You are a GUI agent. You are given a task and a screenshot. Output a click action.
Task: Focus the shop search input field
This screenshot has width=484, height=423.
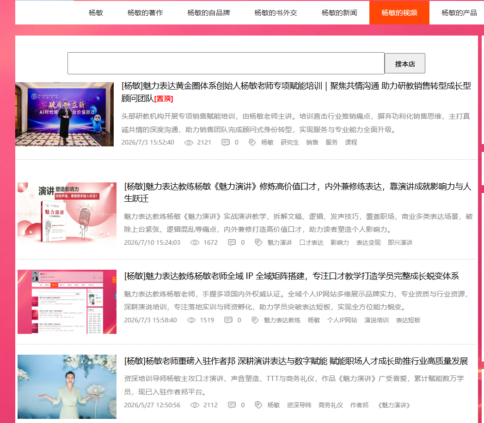[226, 63]
